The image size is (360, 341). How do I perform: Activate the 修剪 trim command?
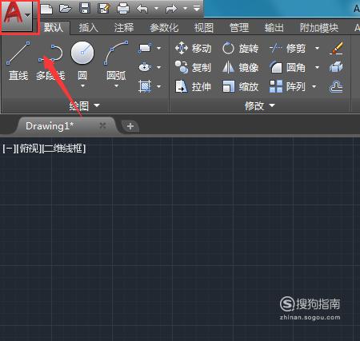click(x=287, y=48)
